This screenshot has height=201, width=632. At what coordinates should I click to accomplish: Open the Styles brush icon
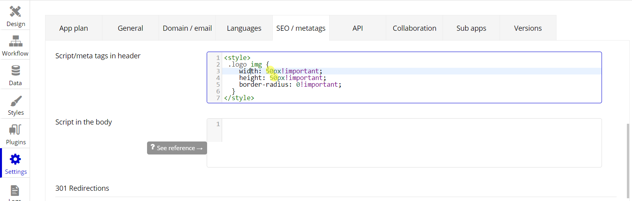click(16, 101)
